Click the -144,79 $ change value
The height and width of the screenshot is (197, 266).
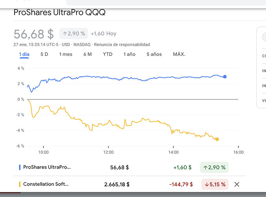pyautogui.click(x=181, y=184)
